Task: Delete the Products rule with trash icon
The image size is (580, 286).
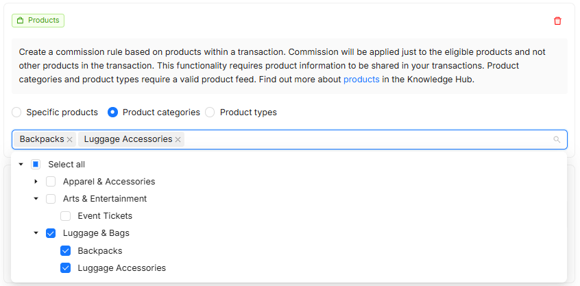Action: pos(557,21)
